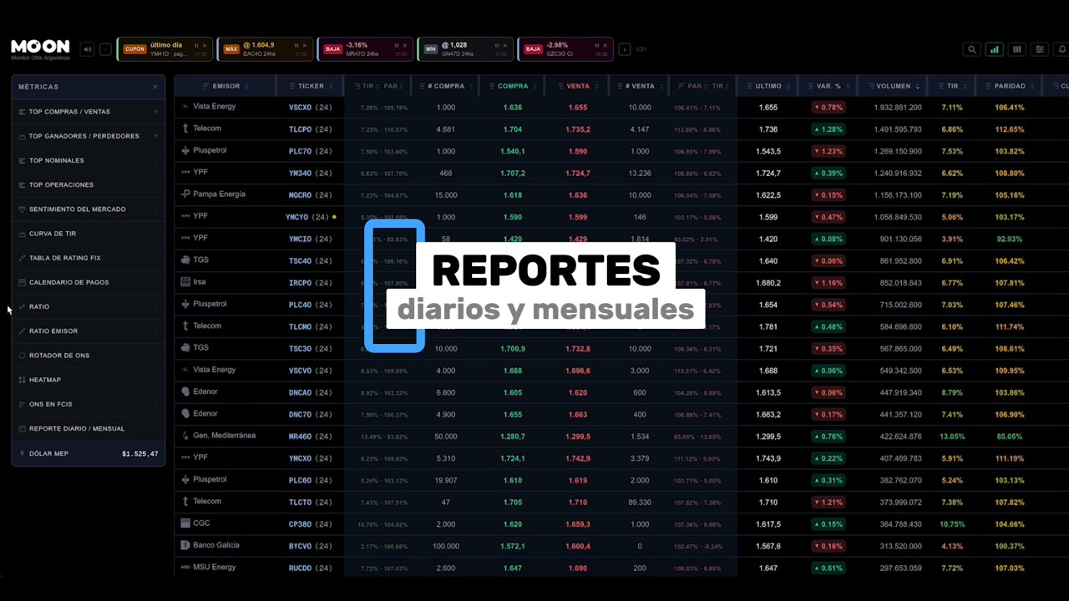
Task: Pause the MIN 1,028 GN47D card
Action: click(x=496, y=45)
